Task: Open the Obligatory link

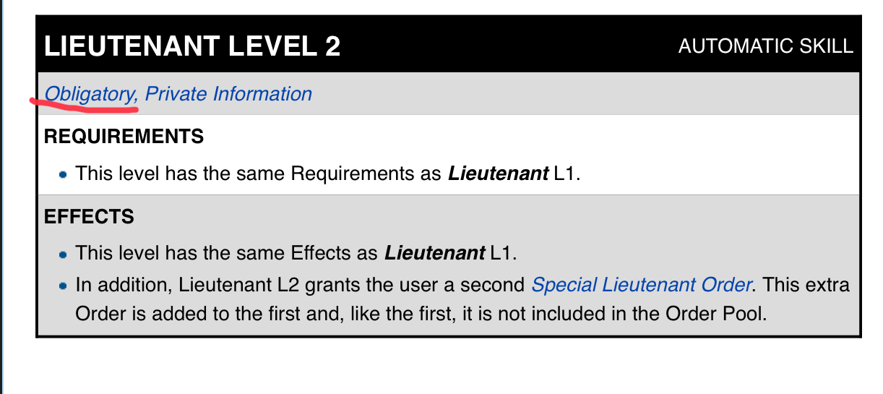Action: 90,94
